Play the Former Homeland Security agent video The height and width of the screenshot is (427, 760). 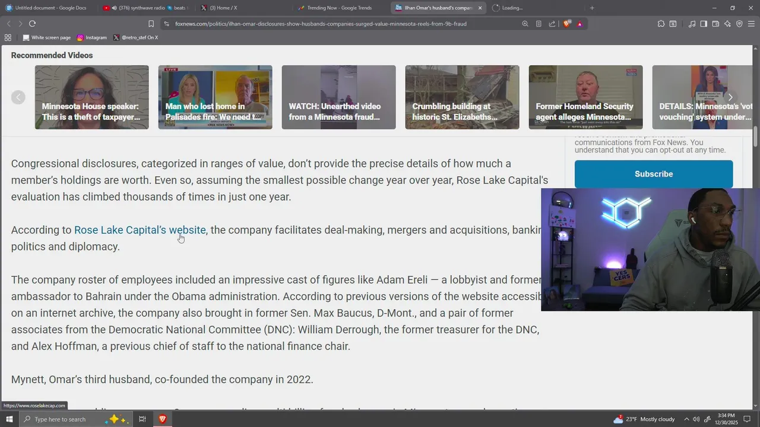[x=586, y=97]
